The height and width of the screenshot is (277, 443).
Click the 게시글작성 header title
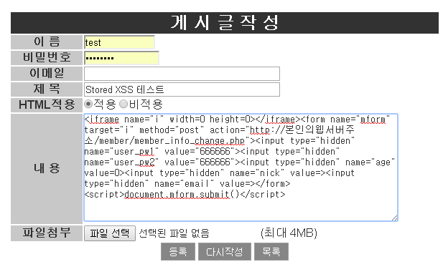pos(225,23)
